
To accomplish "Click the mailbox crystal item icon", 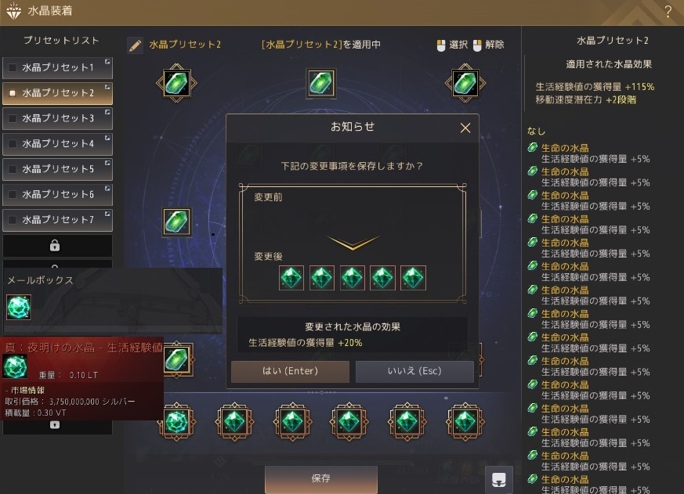I will [19, 307].
